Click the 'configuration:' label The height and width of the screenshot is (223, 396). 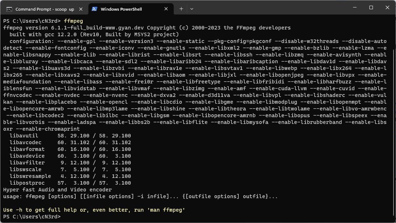[x=32, y=41]
